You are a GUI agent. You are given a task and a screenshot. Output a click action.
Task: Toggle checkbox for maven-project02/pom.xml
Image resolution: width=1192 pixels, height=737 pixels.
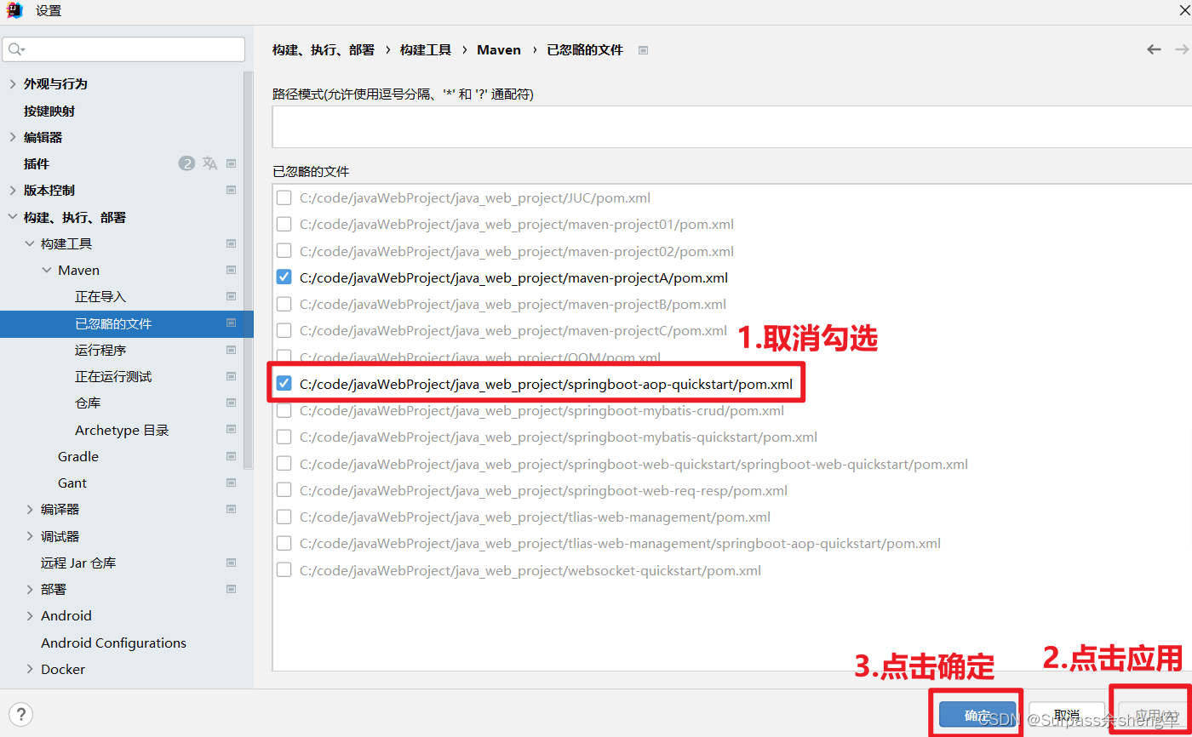(284, 251)
